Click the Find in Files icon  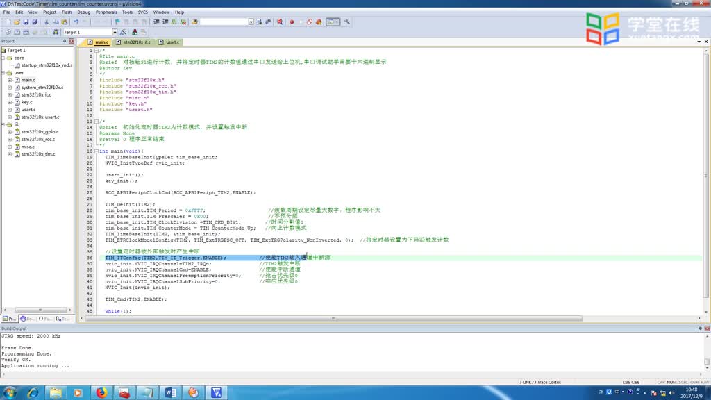[194, 22]
